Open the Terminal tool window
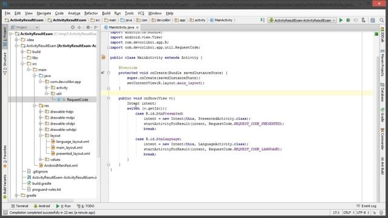388x218 pixels. pos(19,206)
